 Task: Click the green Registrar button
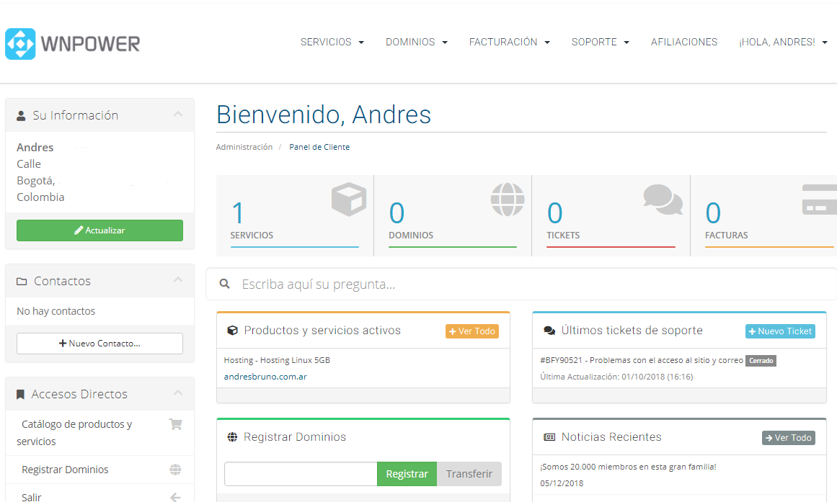click(407, 474)
